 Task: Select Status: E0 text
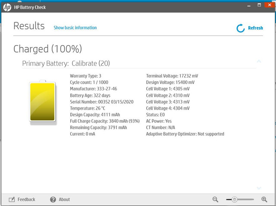155,115
